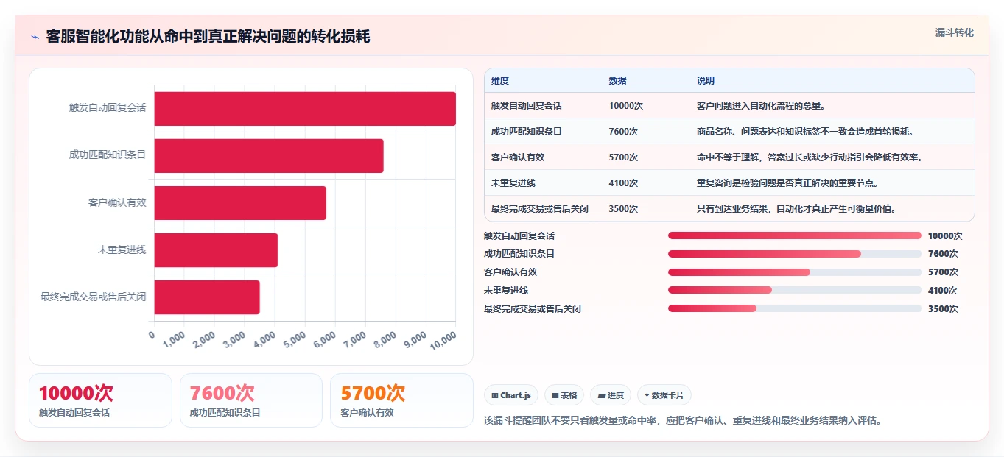Click the 成功匹配知识条目 bar in chart
The height and width of the screenshot is (457, 1004).
[269, 156]
